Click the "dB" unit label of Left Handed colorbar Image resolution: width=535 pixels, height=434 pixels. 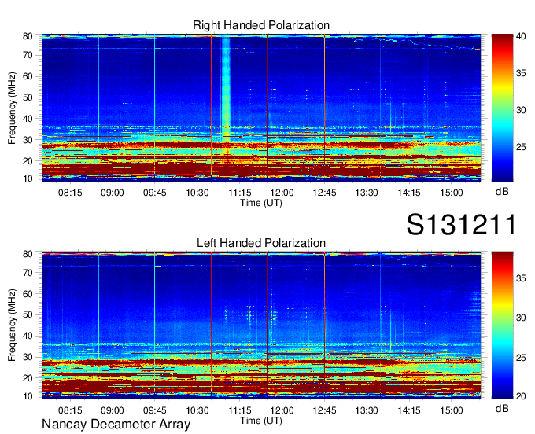point(502,408)
